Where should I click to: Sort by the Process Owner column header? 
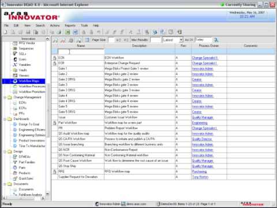pyautogui.click(x=209, y=46)
